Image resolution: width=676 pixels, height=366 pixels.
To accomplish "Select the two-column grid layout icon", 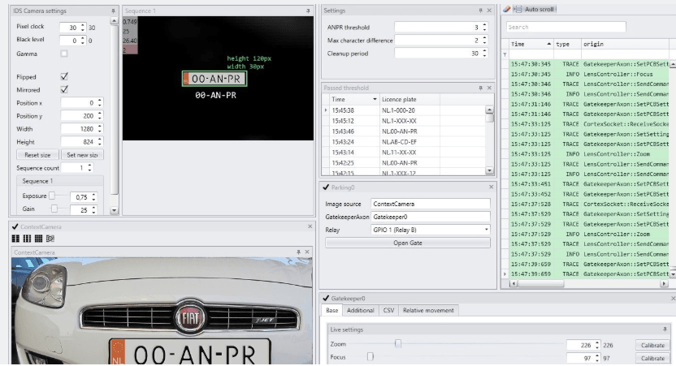I will tap(15, 239).
